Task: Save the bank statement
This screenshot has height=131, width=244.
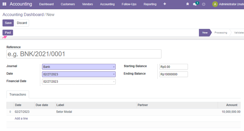Action: click(8, 23)
